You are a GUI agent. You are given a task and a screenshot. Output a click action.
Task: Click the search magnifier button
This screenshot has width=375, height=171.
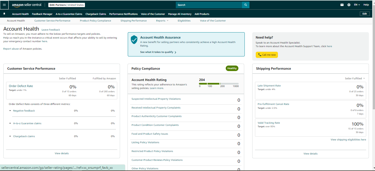click(246, 5)
